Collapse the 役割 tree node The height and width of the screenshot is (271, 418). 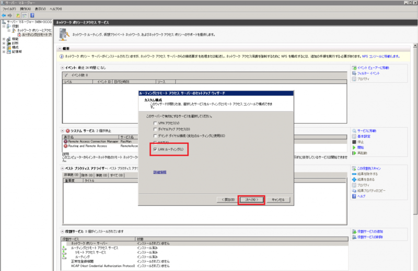point(4,27)
